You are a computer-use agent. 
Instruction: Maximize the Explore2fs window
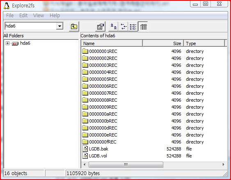[x=206, y=4]
